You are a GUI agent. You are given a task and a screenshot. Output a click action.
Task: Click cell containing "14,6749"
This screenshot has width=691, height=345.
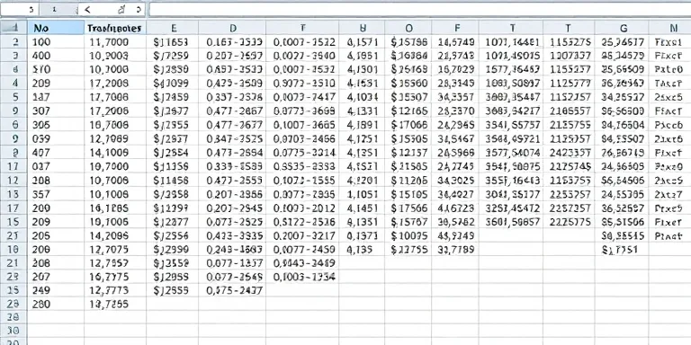point(455,42)
